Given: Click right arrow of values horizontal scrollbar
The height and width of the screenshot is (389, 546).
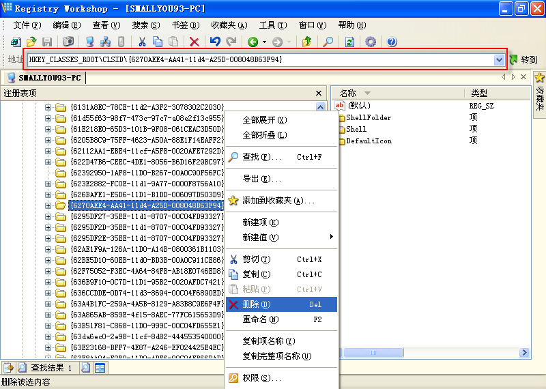Looking at the screenshot, I should (524, 352).
